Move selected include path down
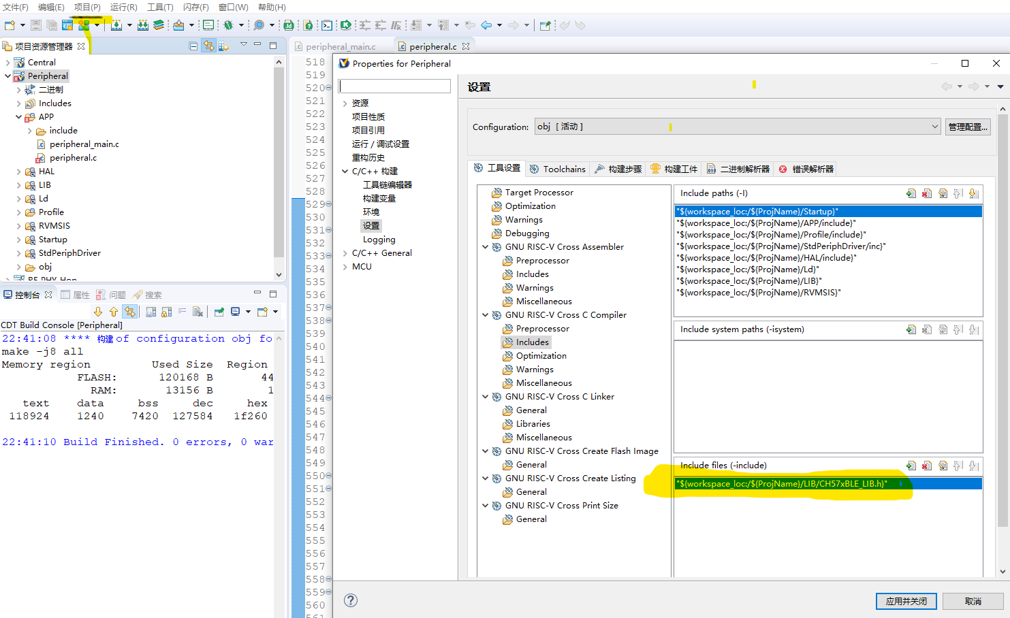Screen dimensions: 1010x618 pos(974,193)
